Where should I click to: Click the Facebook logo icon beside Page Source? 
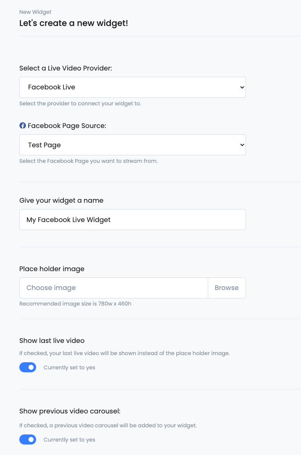click(23, 126)
